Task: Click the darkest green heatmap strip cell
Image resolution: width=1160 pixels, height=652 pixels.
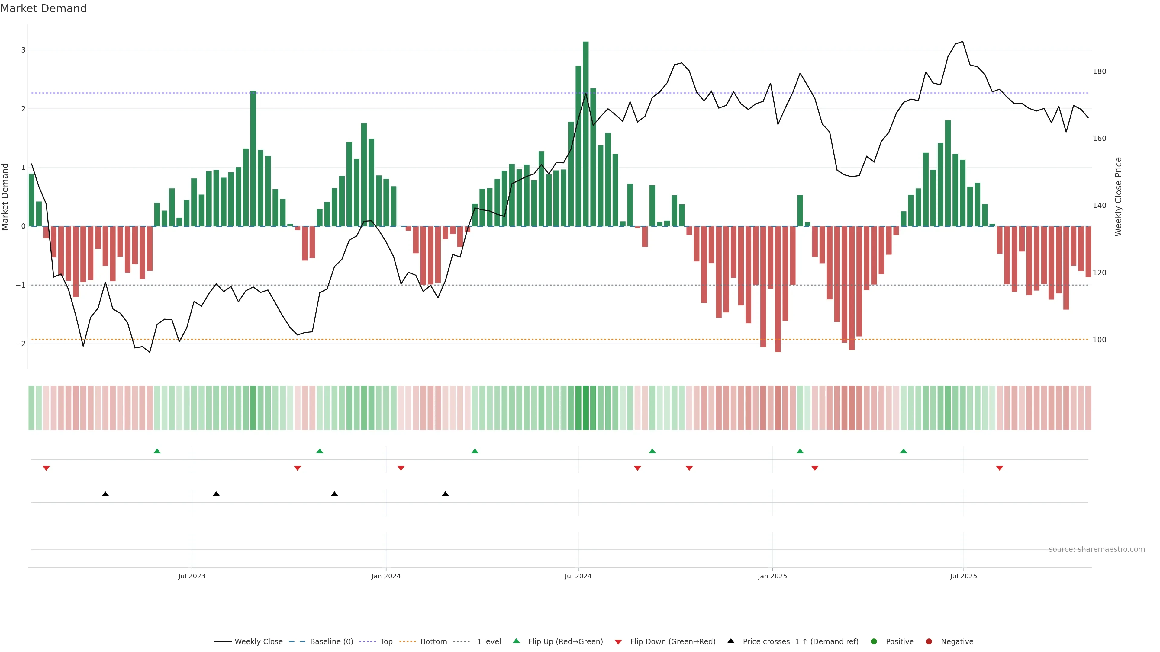Action: 585,408
